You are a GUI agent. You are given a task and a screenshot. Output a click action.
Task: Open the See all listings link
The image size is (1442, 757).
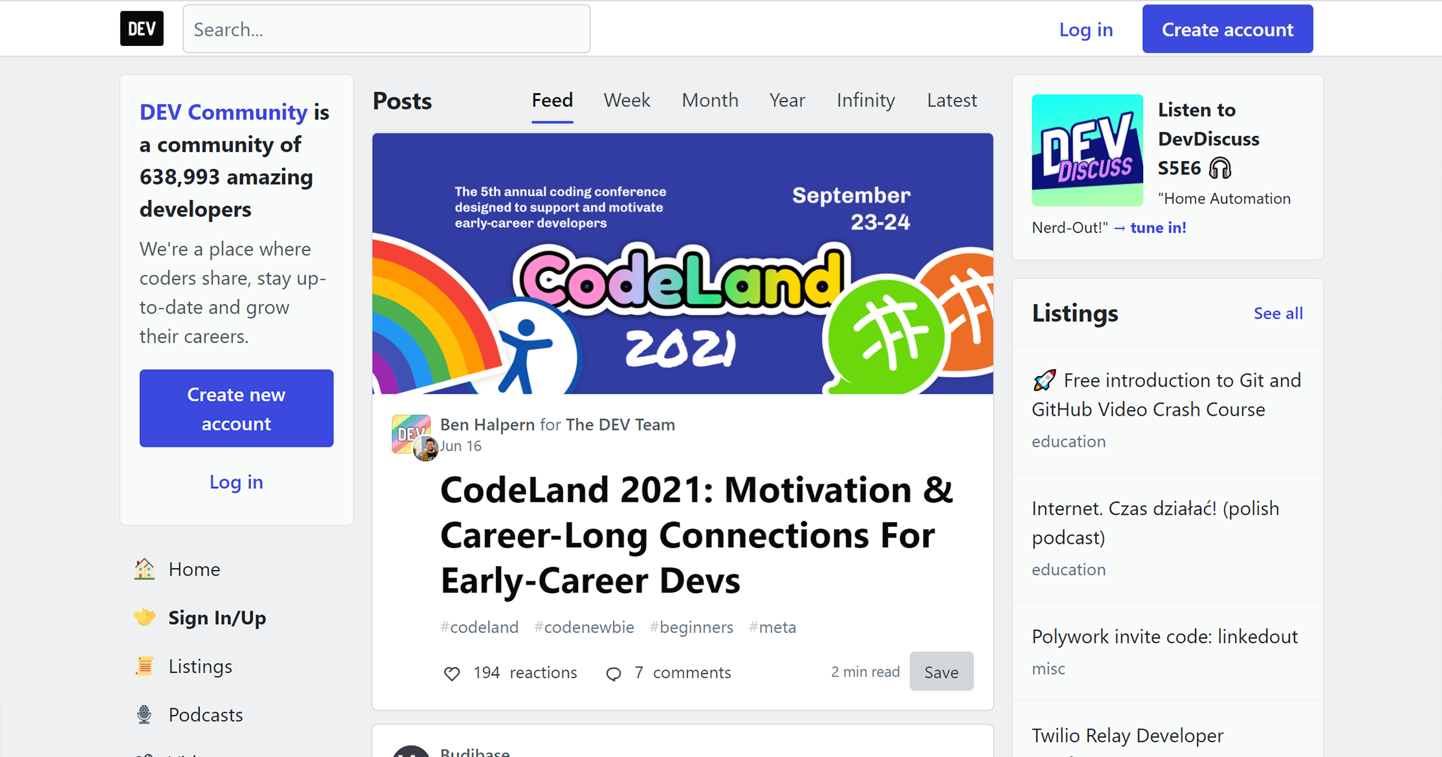click(1278, 313)
